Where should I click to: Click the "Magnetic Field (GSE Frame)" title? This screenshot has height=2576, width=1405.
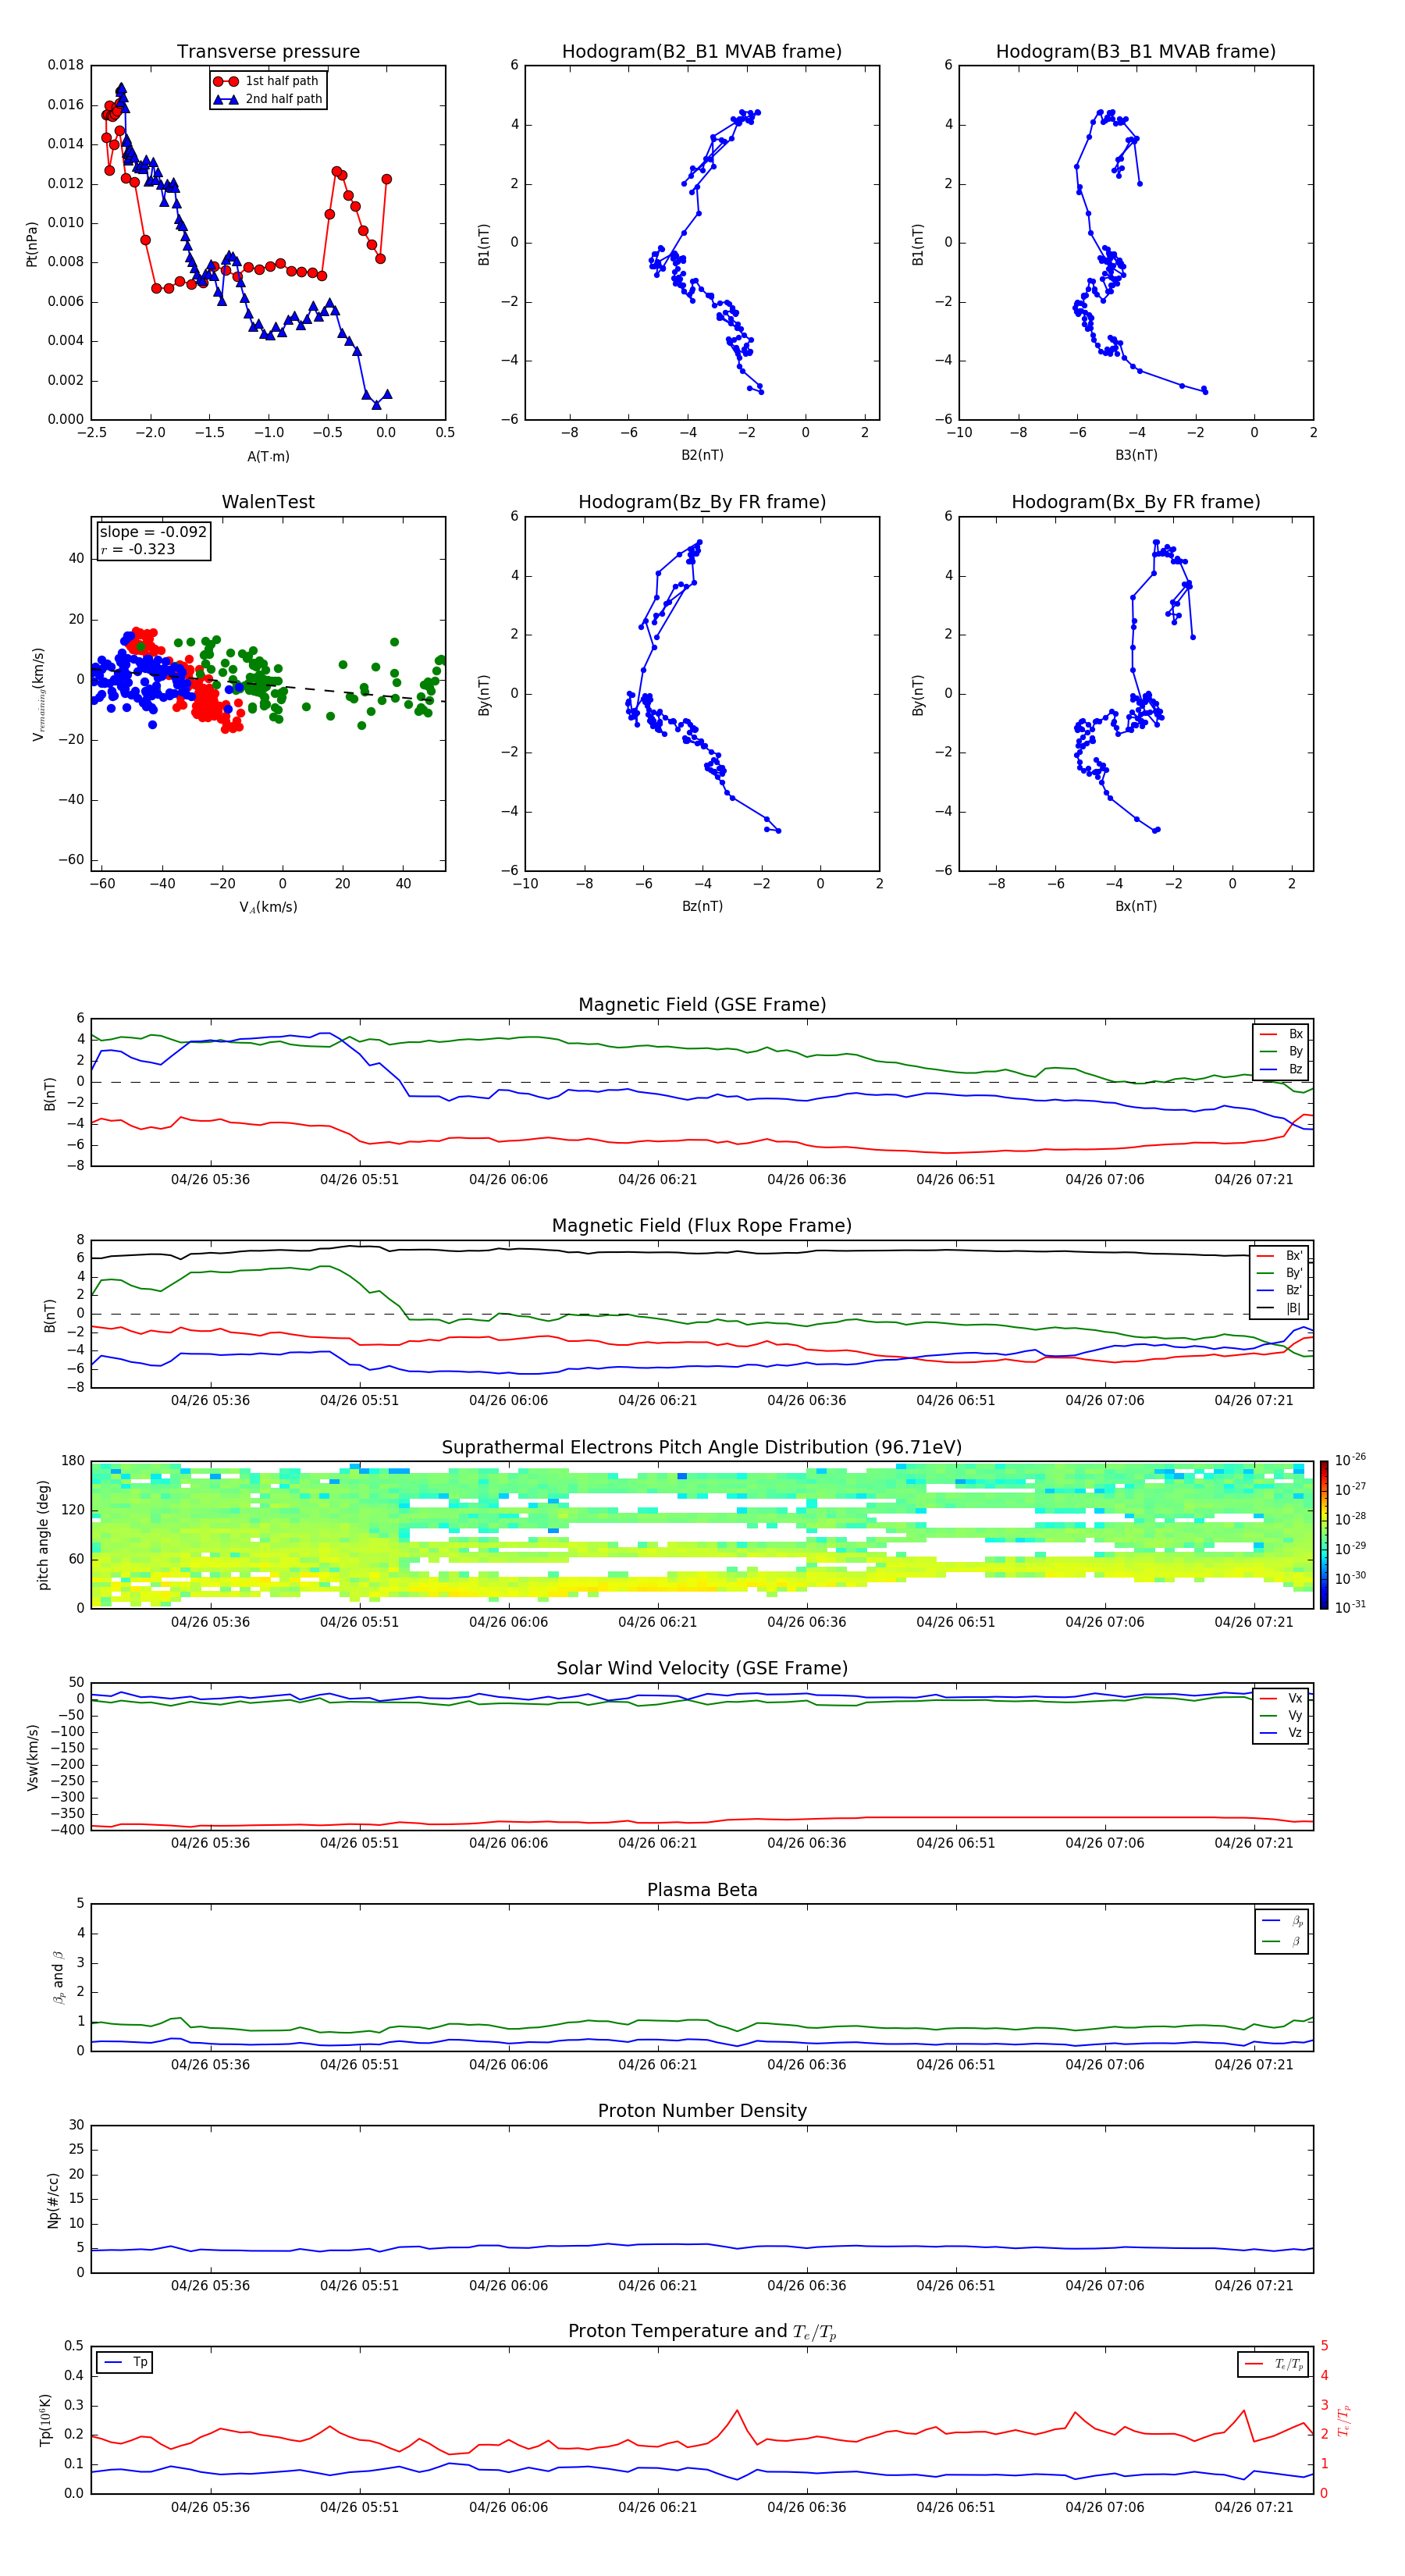(702, 1005)
